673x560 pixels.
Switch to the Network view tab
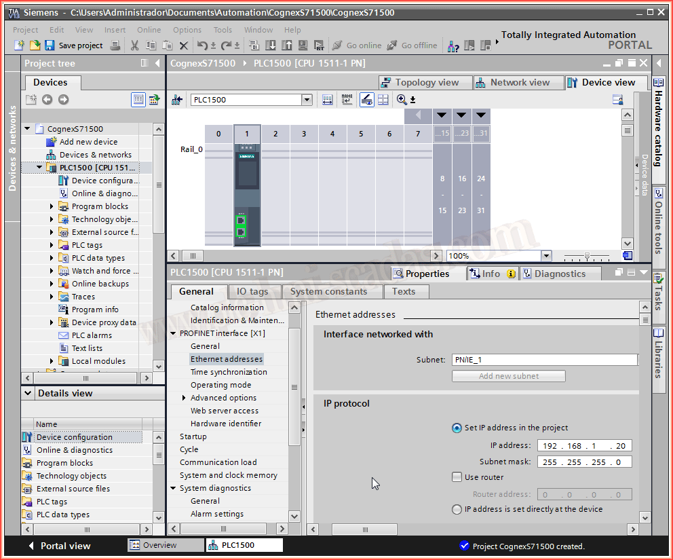coord(519,82)
